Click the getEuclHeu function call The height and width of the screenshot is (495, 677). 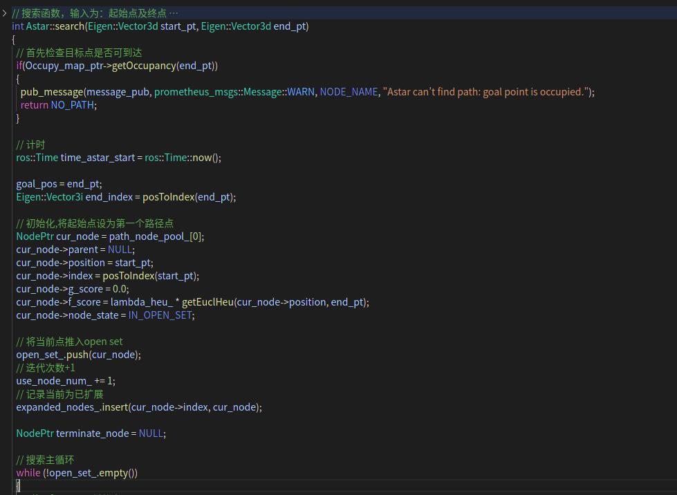(x=207, y=302)
